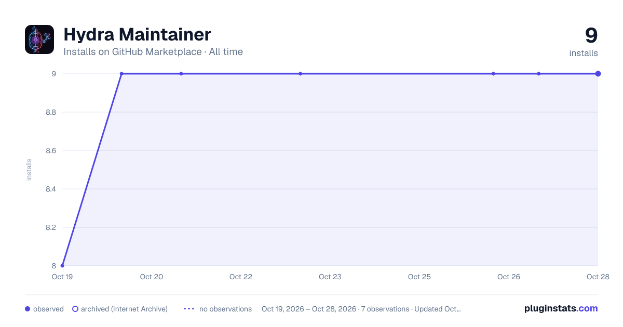The width and height of the screenshot is (623, 327).
Task: Open the pluginstats.com link
Action: click(x=561, y=308)
